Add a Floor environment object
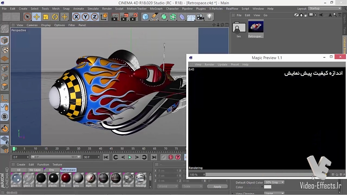This screenshot has width=347, height=195. (x=191, y=17)
